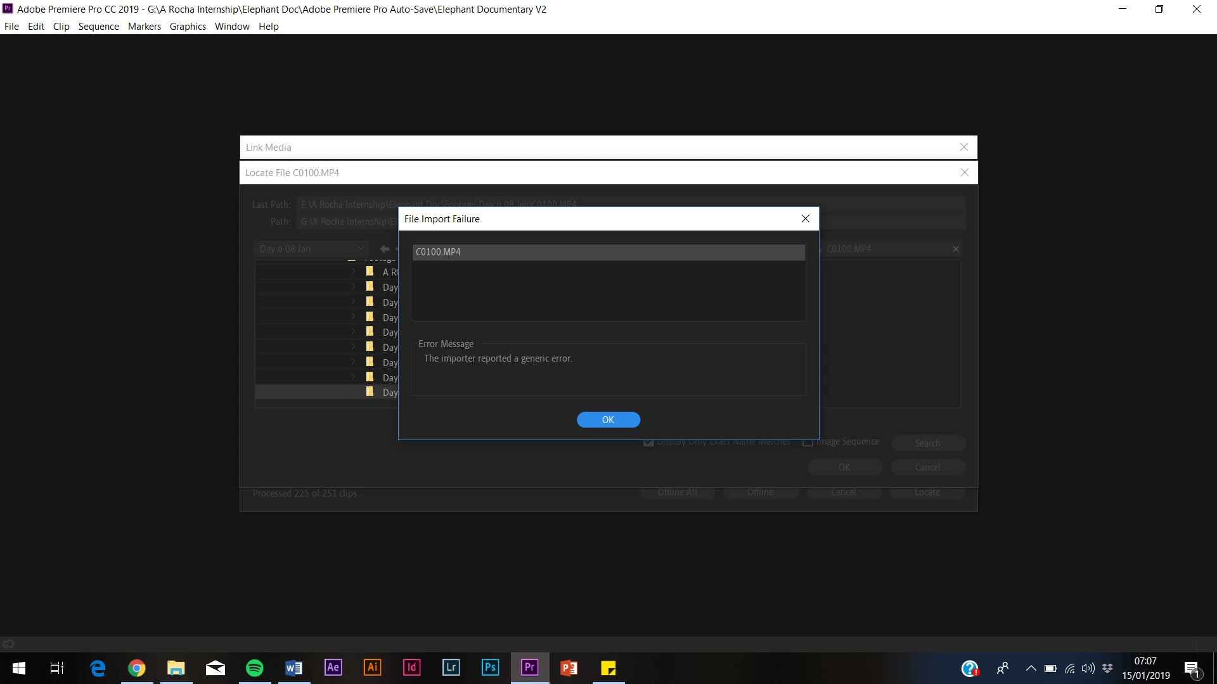Open the Day 6 08 Jan folder dropdown
1217x684 pixels.
(311, 249)
